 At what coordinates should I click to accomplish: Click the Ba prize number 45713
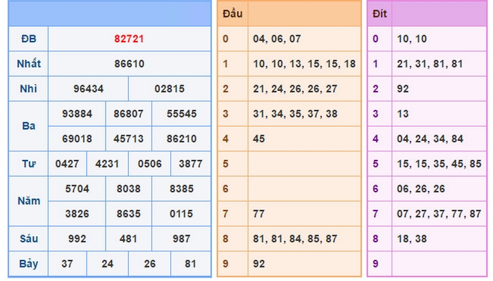[129, 139]
